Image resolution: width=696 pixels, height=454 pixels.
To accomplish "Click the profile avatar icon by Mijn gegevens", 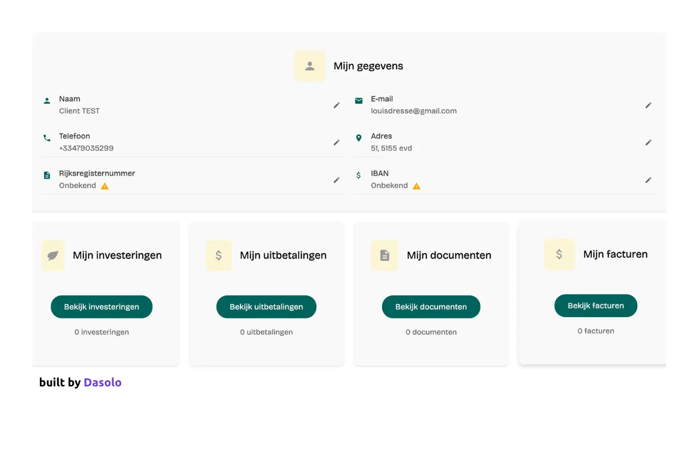I will [310, 66].
